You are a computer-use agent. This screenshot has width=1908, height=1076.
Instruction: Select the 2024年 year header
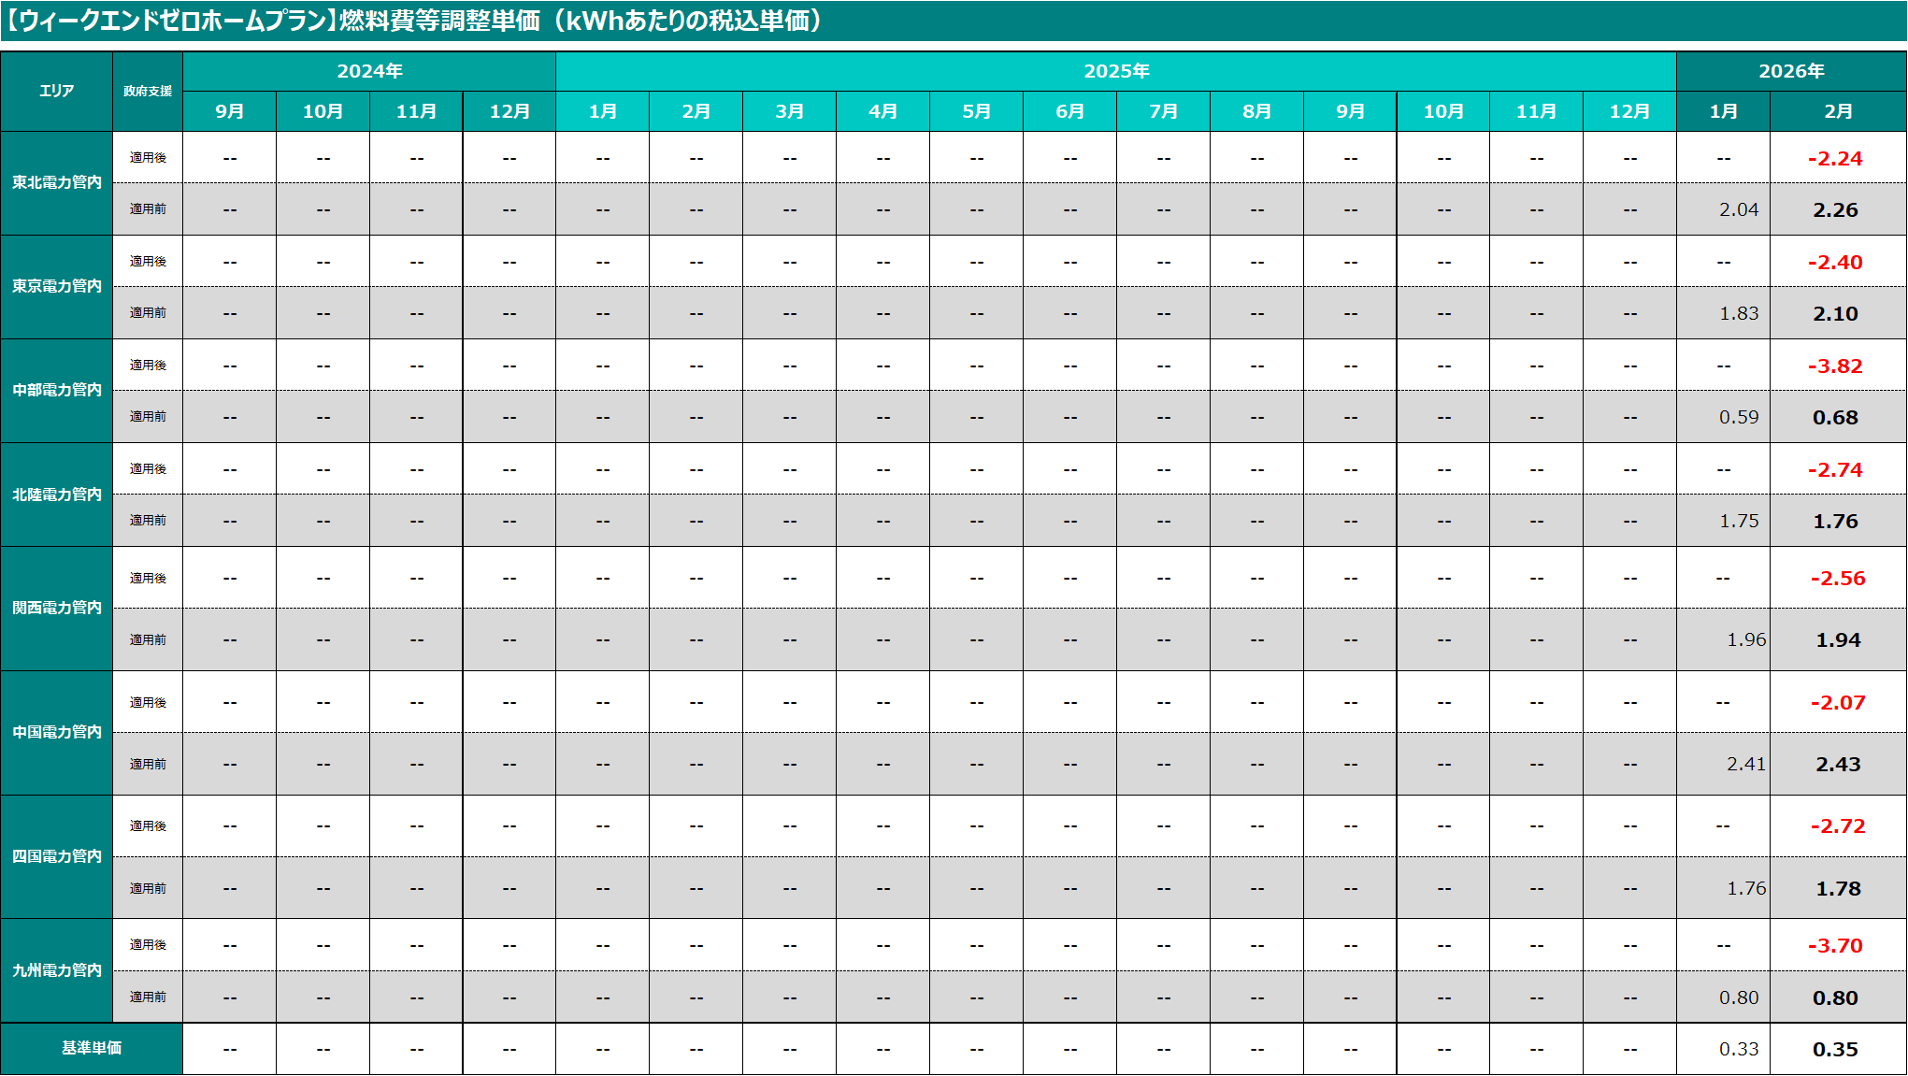[369, 71]
